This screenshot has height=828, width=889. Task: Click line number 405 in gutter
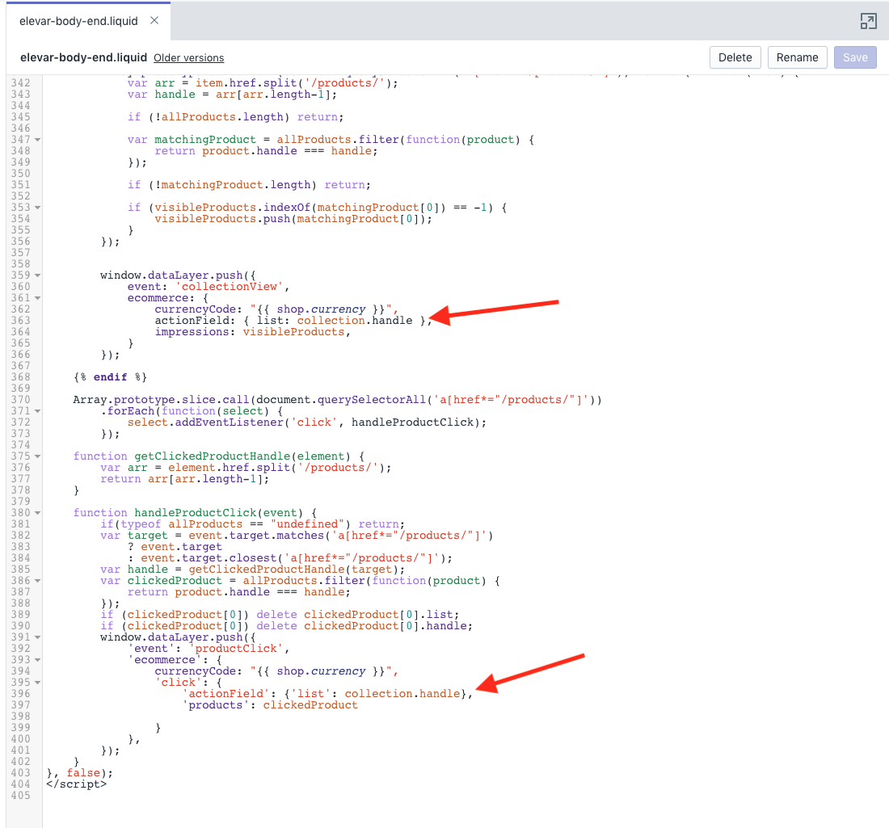click(20, 796)
